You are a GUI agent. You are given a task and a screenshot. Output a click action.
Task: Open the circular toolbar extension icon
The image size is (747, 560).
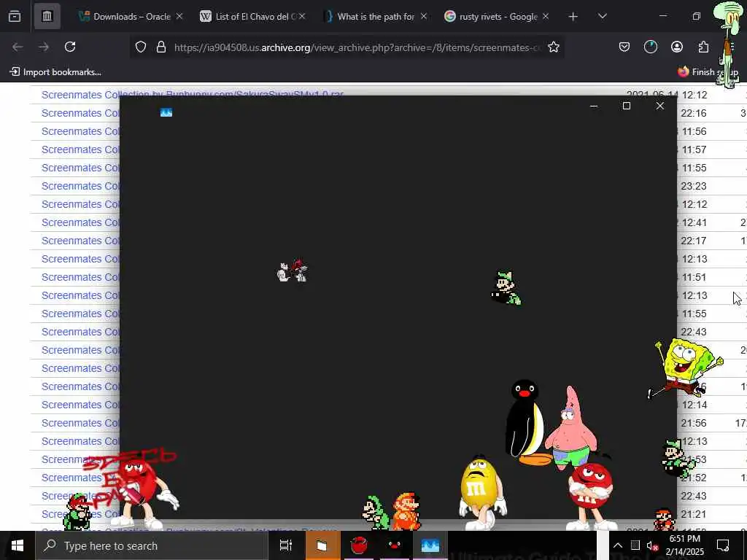[650, 47]
